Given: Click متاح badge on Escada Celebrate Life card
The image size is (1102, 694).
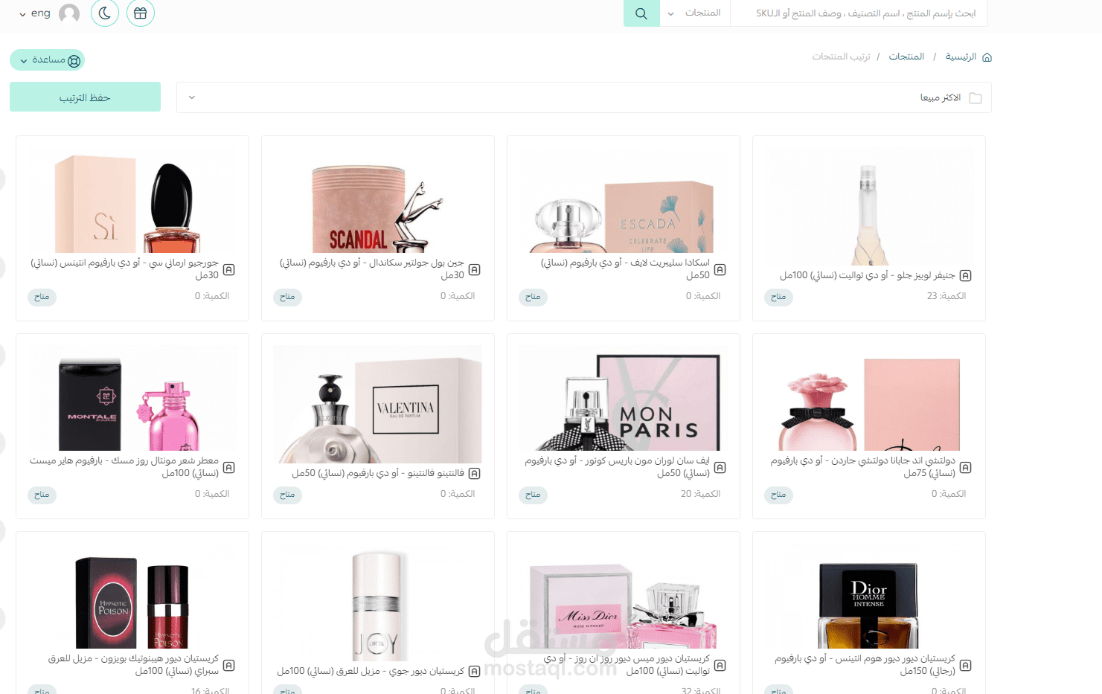Looking at the screenshot, I should click(533, 297).
